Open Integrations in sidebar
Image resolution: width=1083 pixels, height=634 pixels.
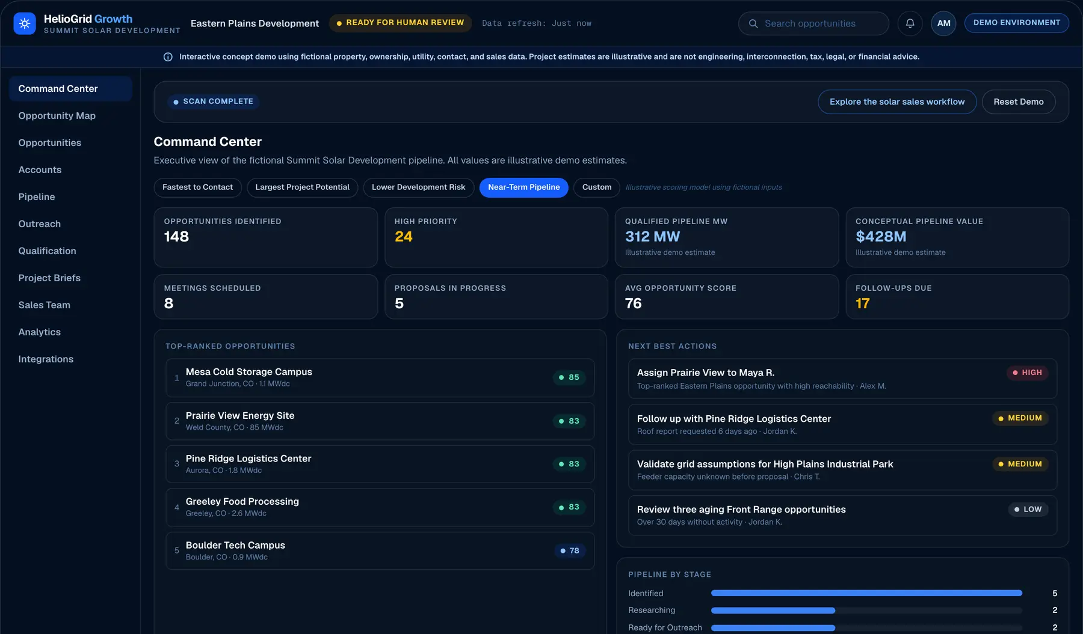[x=70, y=359]
